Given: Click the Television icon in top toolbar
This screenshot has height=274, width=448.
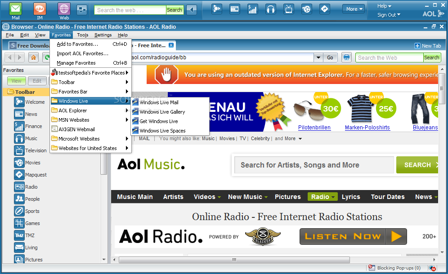Looking at the screenshot, I should 289,9.
